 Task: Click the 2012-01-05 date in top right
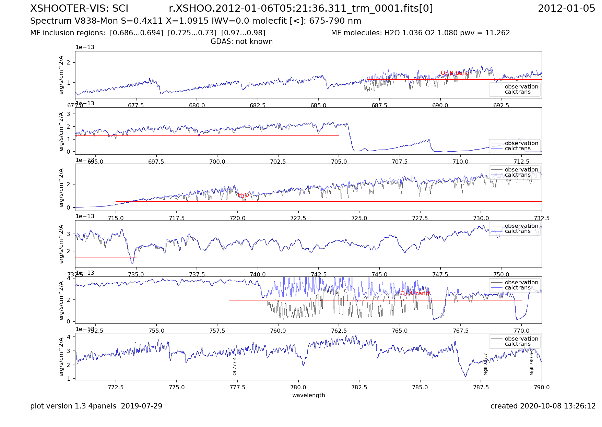point(566,9)
